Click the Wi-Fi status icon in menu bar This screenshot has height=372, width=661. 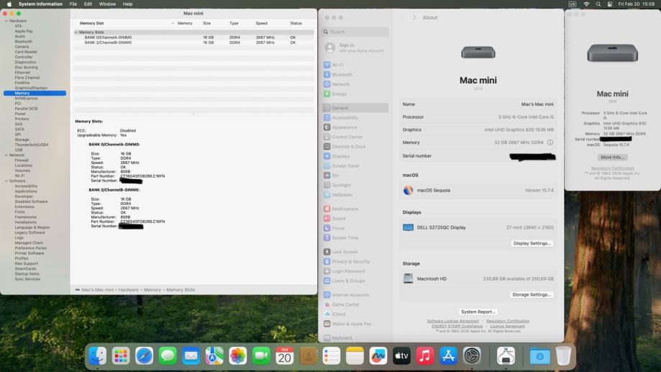pos(586,4)
